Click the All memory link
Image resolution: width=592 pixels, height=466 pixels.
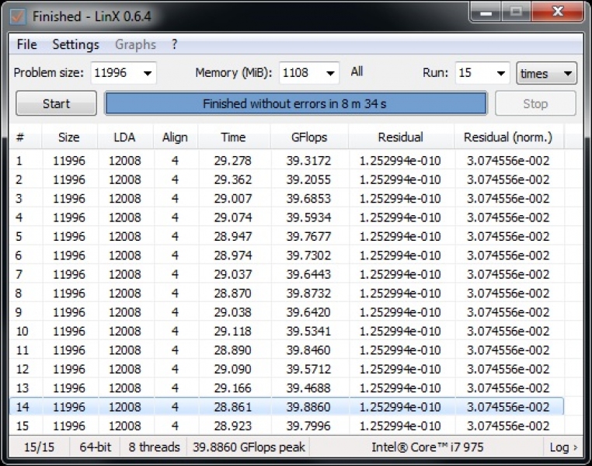(357, 71)
